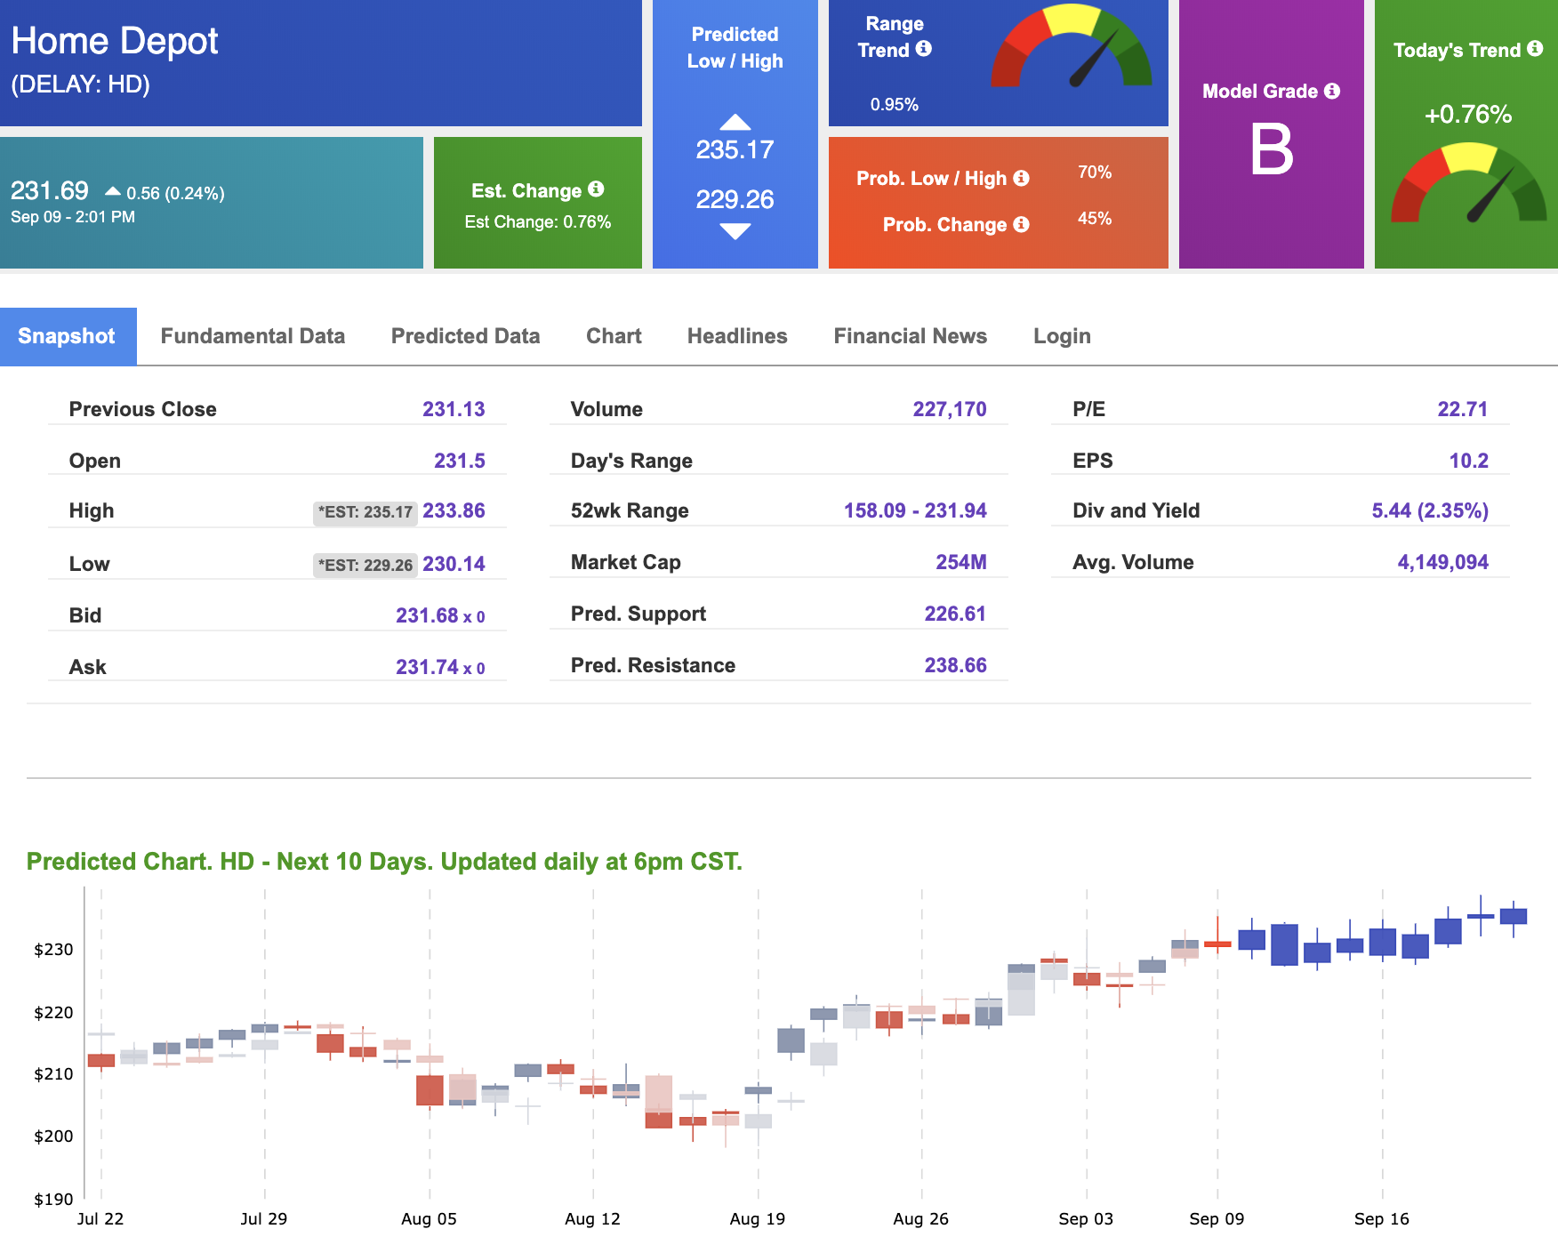
Task: Click the Sep 09 date label on chart
Action: tap(1217, 1218)
